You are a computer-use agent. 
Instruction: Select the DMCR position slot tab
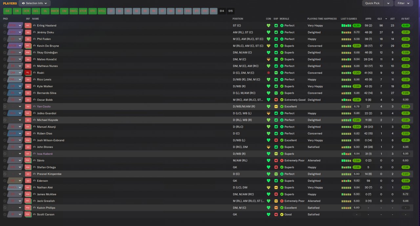pyautogui.click(x=55, y=11)
